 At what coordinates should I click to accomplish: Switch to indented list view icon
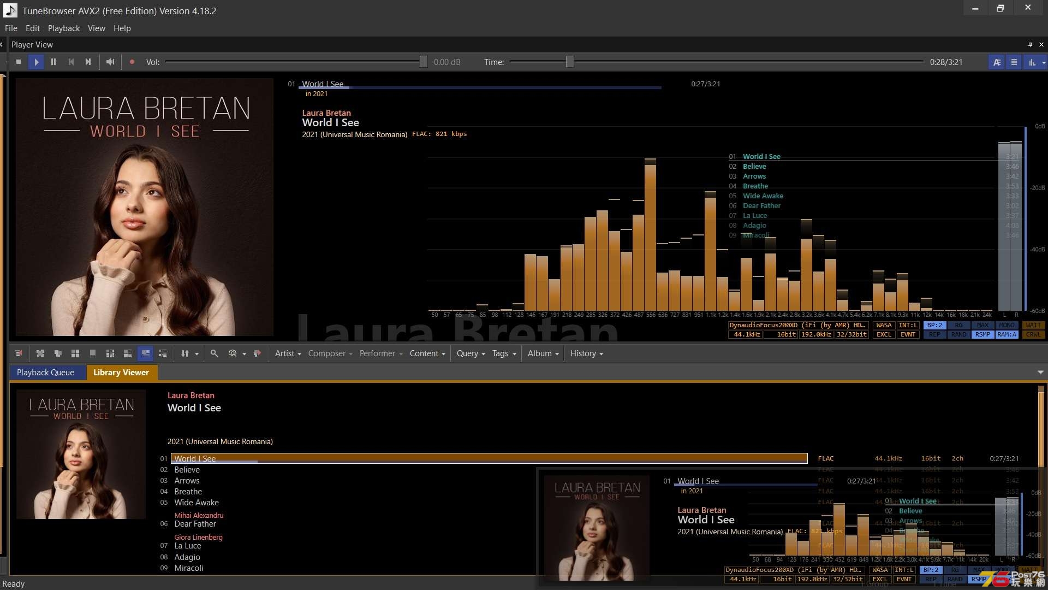coord(163,353)
